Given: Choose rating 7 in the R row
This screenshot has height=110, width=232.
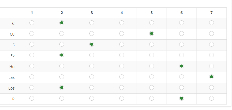Looking at the screenshot, I should point(211,98).
